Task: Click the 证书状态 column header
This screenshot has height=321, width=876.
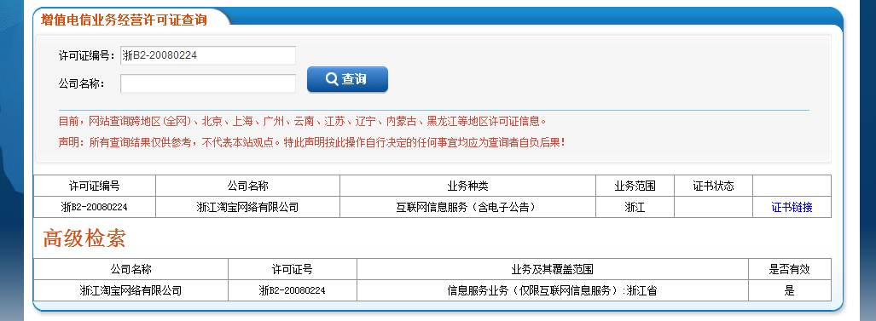Action: coord(713,186)
